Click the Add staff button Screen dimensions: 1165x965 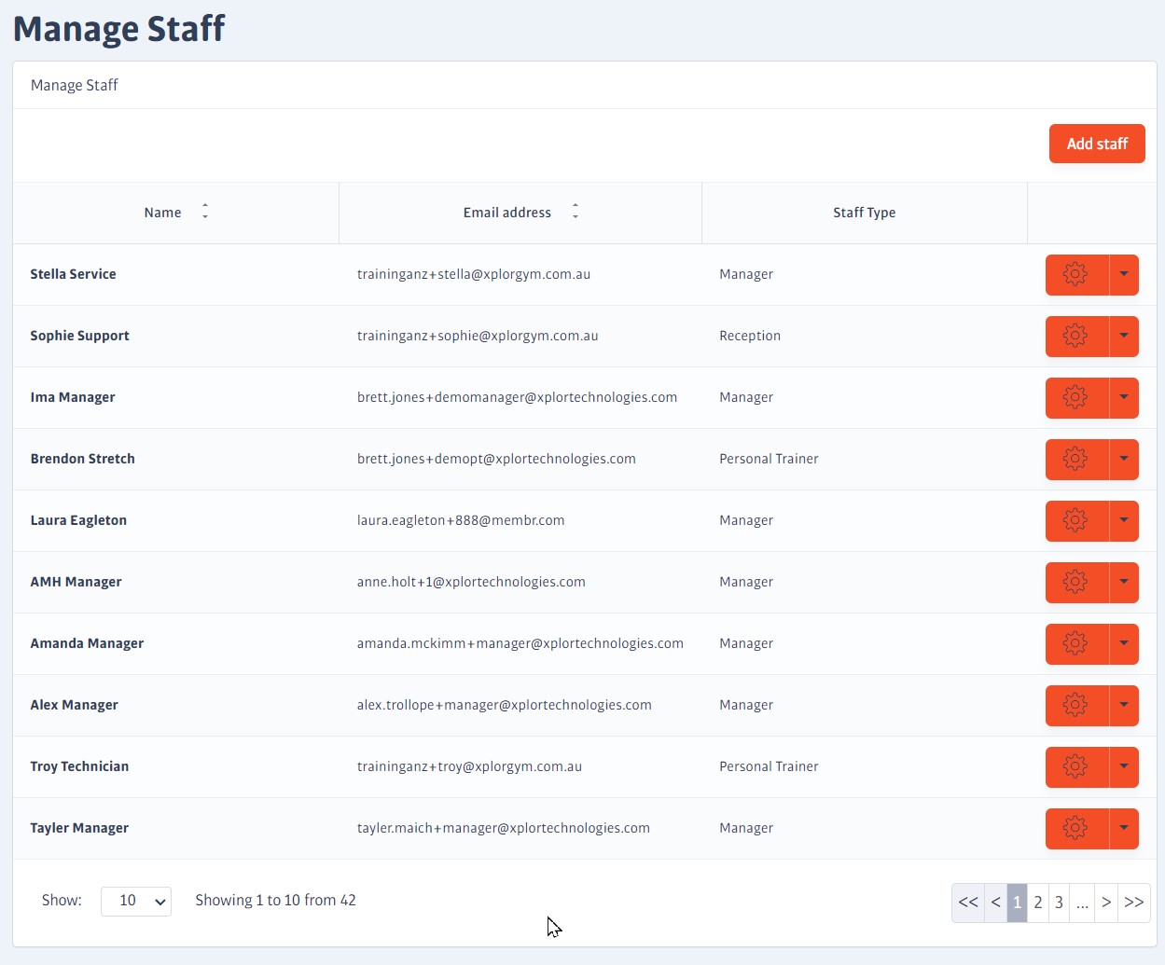click(1097, 144)
